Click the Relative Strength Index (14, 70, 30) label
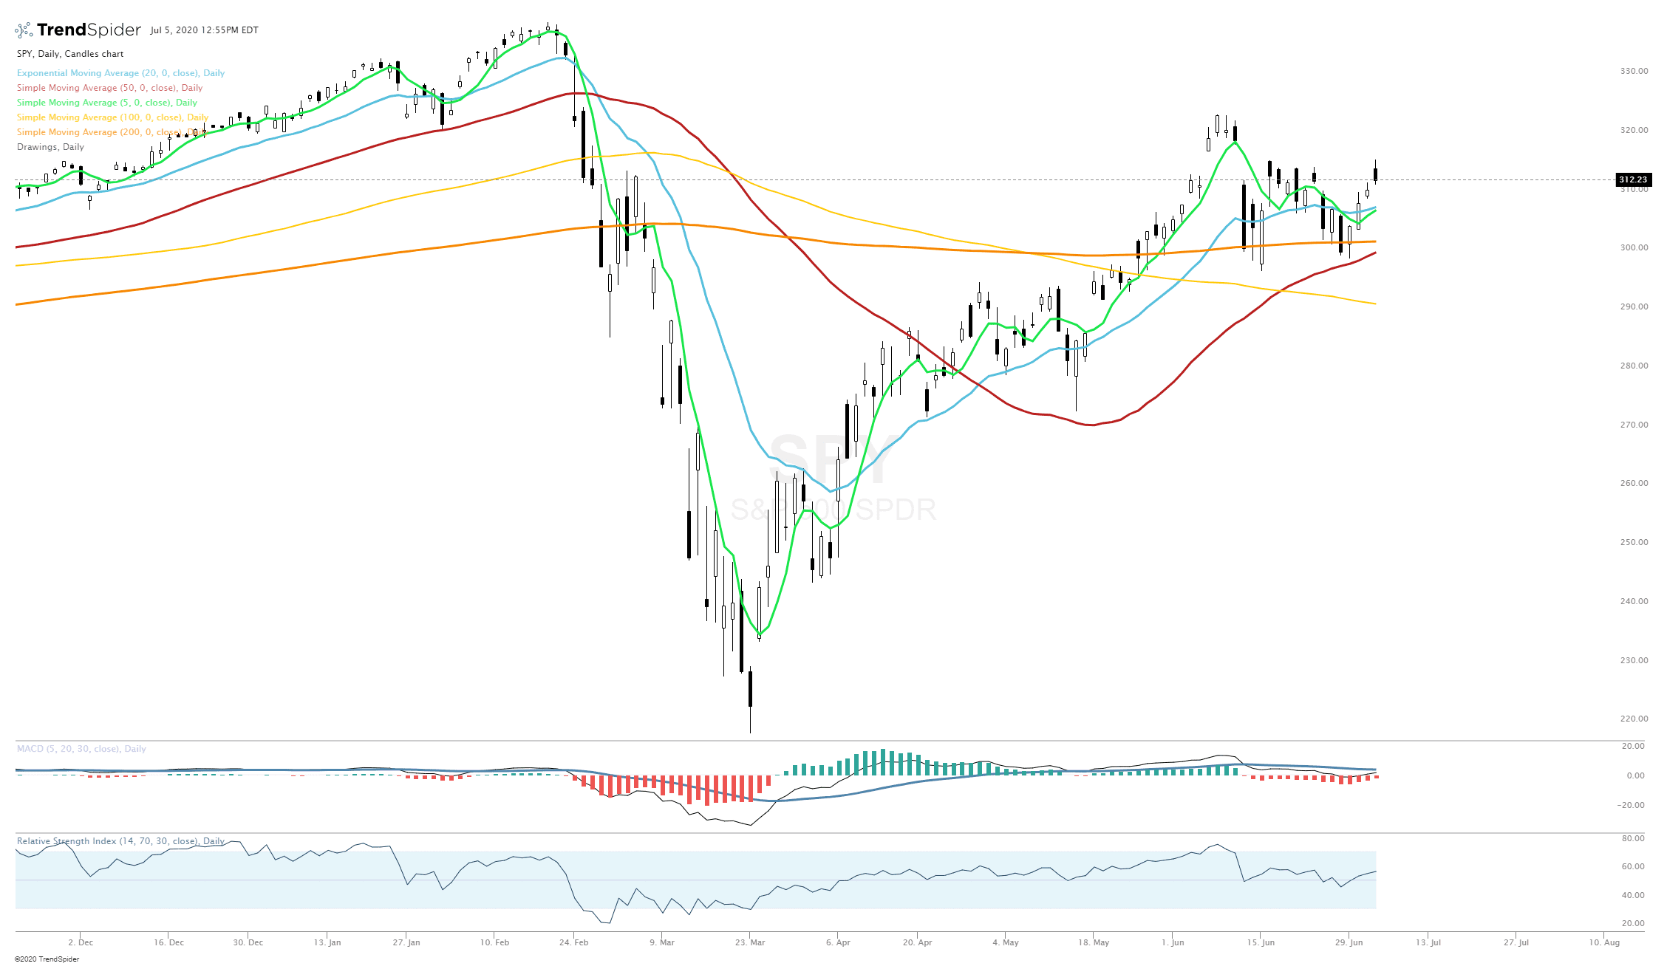This screenshot has height=966, width=1667. [x=120, y=841]
